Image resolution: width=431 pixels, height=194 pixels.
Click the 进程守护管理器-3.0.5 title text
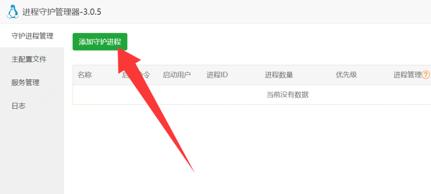[x=62, y=12]
